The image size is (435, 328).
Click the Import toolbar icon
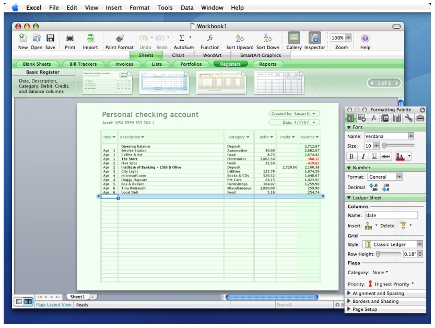click(x=90, y=38)
